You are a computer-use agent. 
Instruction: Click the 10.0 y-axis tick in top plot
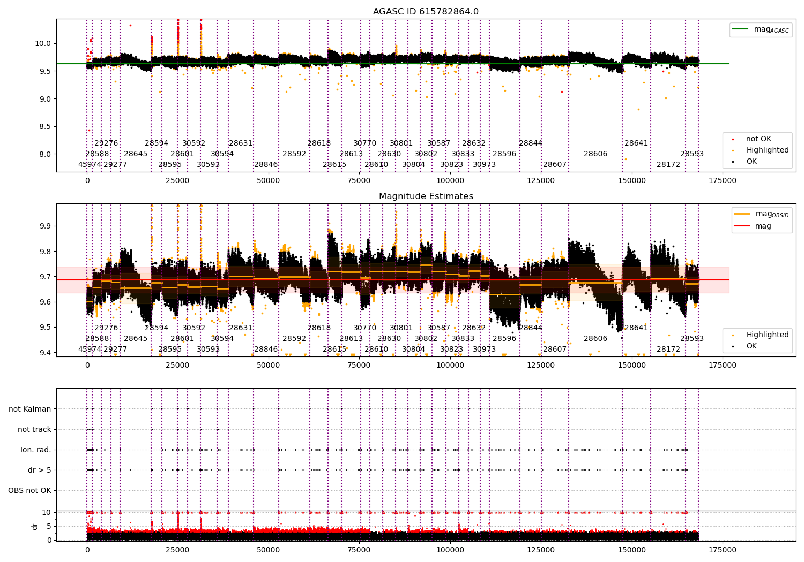click(43, 43)
